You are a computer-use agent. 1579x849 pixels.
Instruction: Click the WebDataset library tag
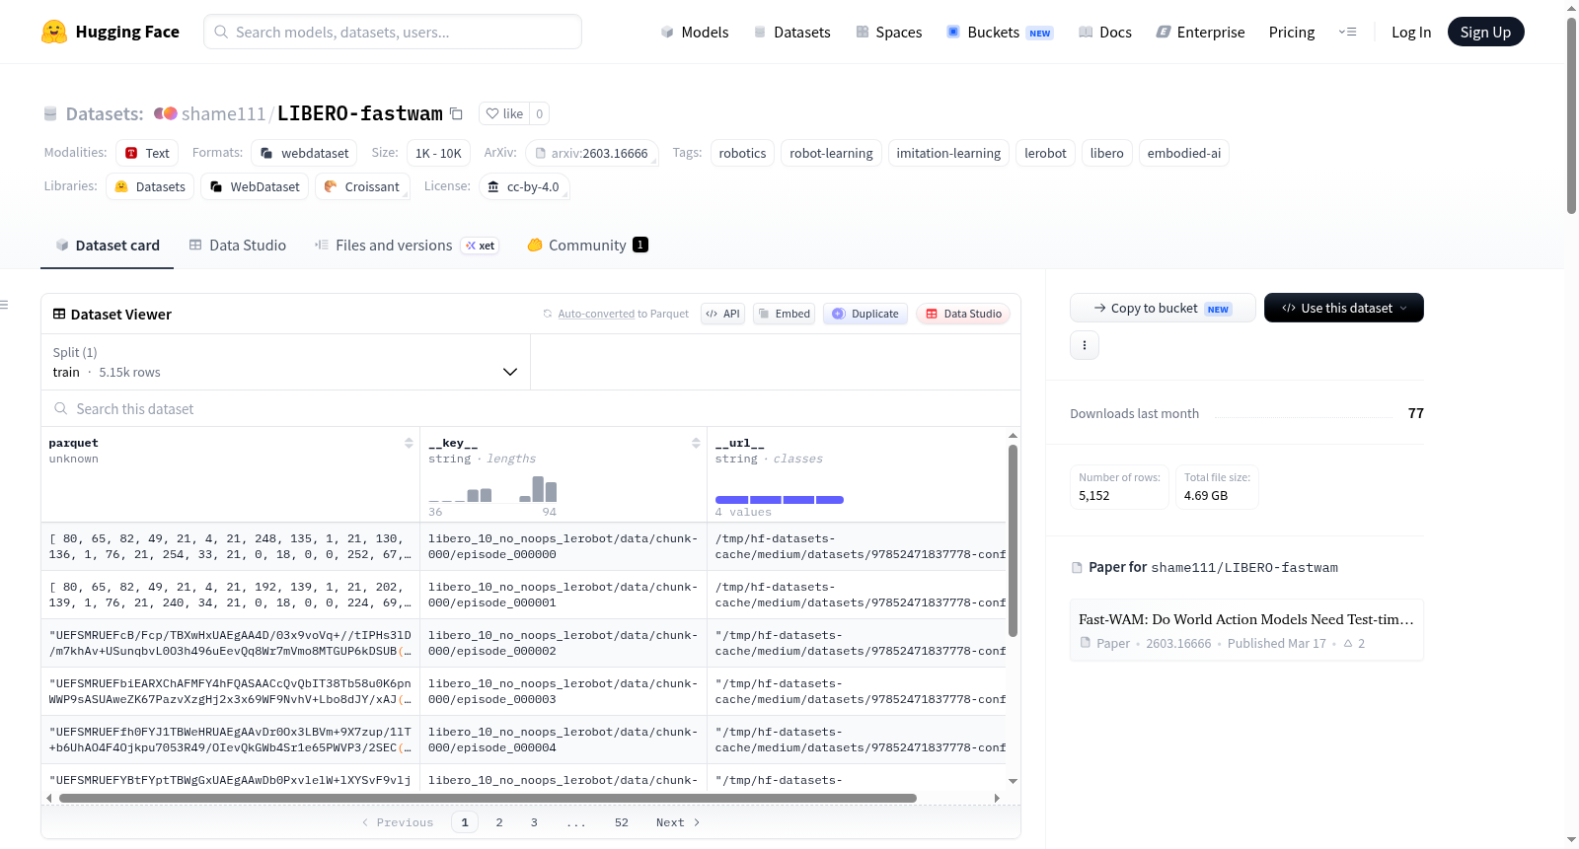(x=255, y=186)
